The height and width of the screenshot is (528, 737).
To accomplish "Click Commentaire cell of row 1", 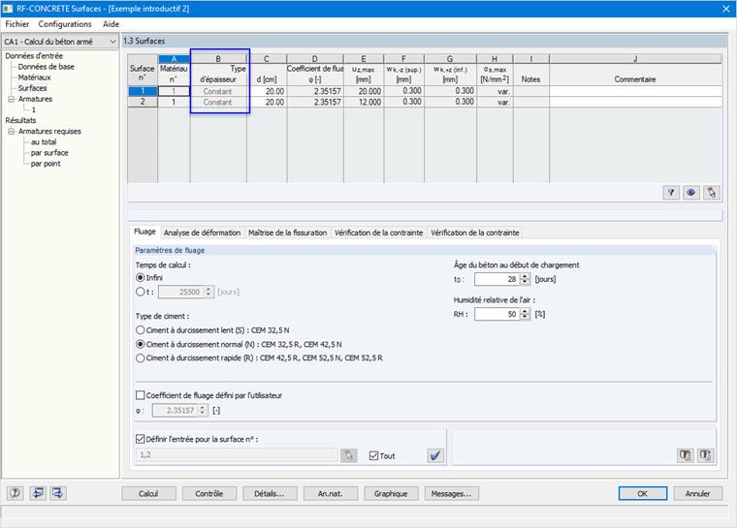I will pos(635,91).
